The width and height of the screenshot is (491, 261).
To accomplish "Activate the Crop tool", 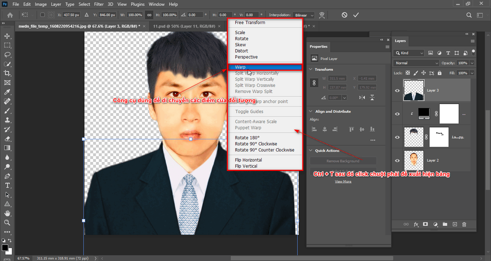I will [7, 73].
